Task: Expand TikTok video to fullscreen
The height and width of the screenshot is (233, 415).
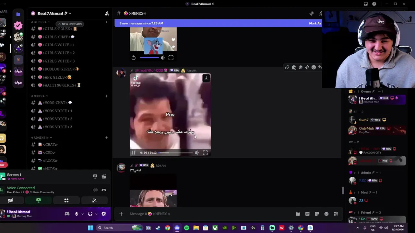Action: pos(205,153)
